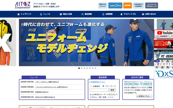Select the second carousel dot
173x108 pixels.
click(x=82, y=68)
